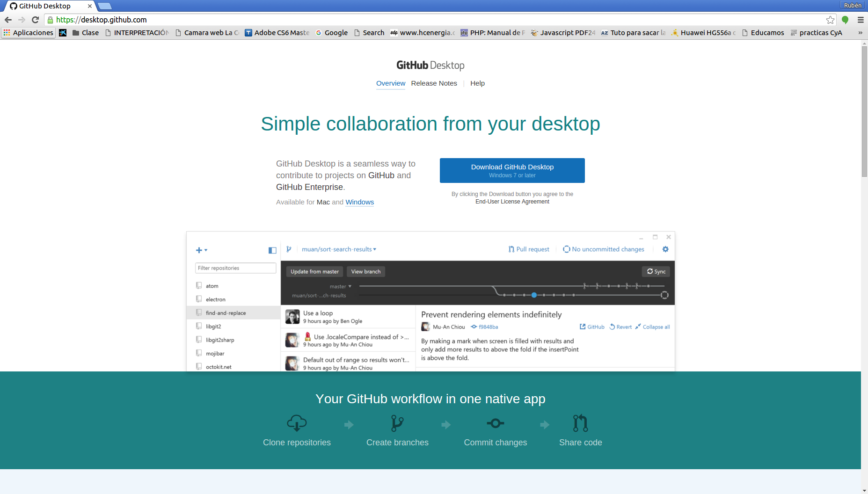
Task: Click the Pull request button
Action: click(x=529, y=249)
